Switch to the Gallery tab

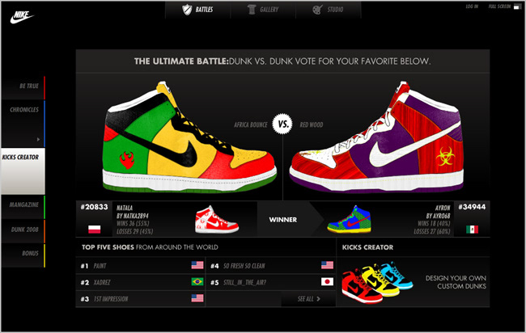coord(263,10)
